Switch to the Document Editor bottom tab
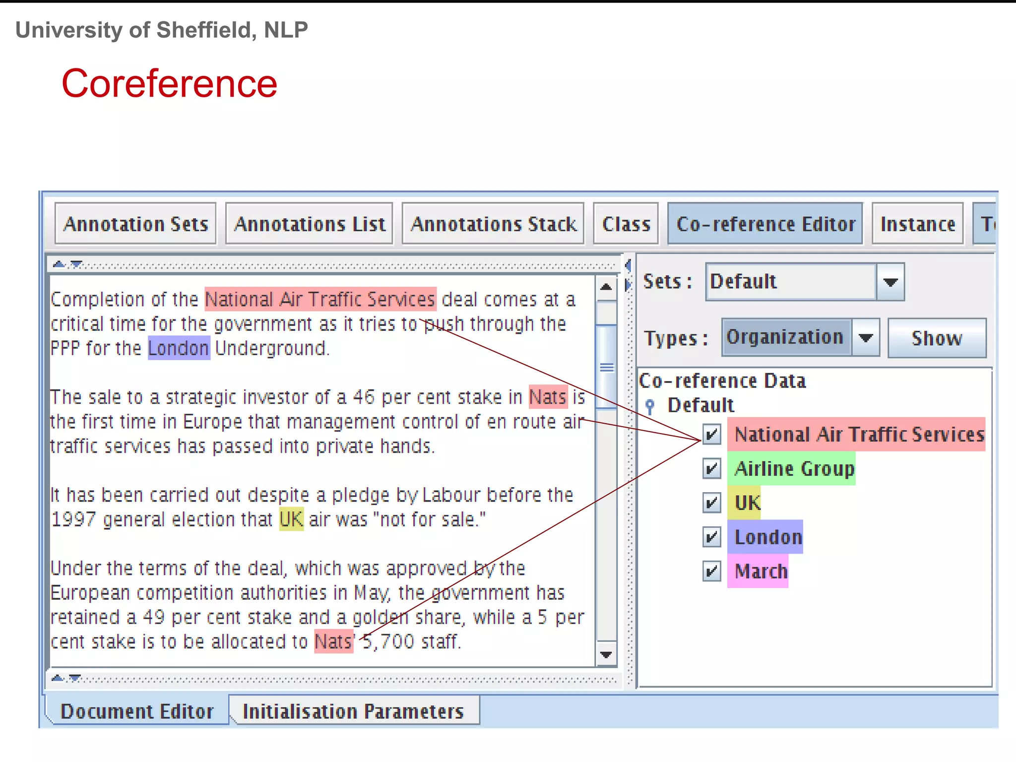 [x=137, y=711]
